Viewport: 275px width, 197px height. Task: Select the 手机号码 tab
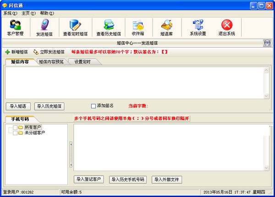tap(20, 119)
